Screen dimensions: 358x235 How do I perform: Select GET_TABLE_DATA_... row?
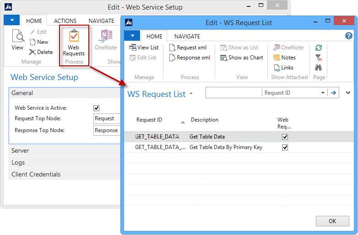239,147
